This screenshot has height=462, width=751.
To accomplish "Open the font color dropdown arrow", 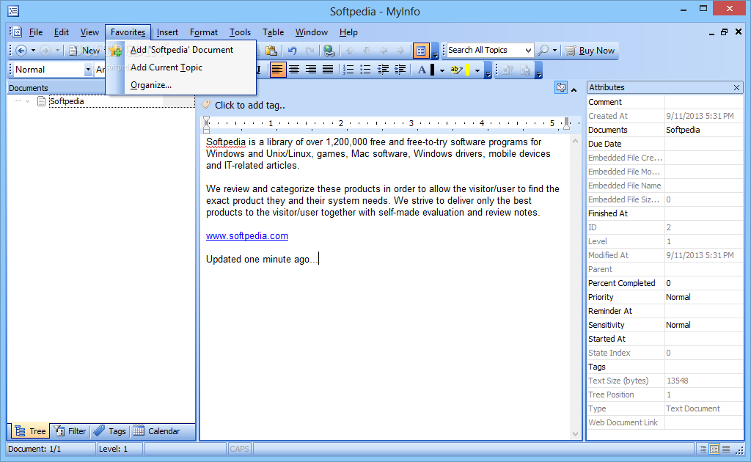I will (x=442, y=70).
